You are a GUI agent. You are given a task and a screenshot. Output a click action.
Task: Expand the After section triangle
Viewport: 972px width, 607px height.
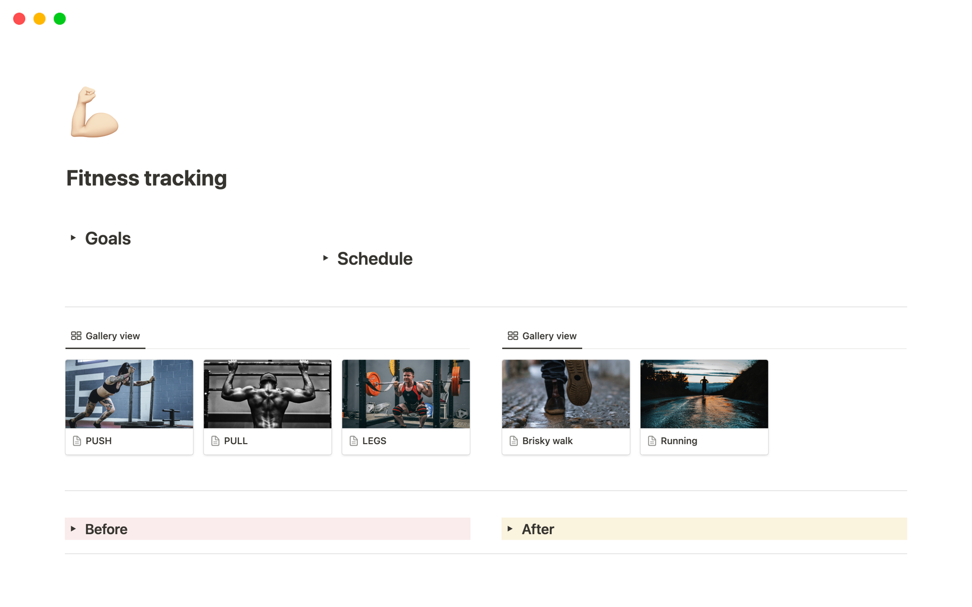(510, 529)
